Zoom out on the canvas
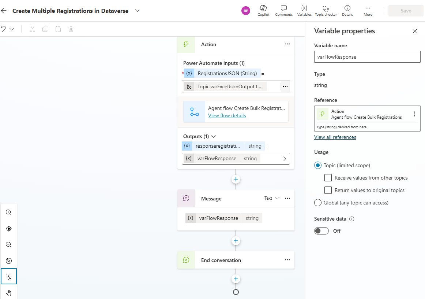Screen dimensions: 425x299 click(x=9, y=245)
